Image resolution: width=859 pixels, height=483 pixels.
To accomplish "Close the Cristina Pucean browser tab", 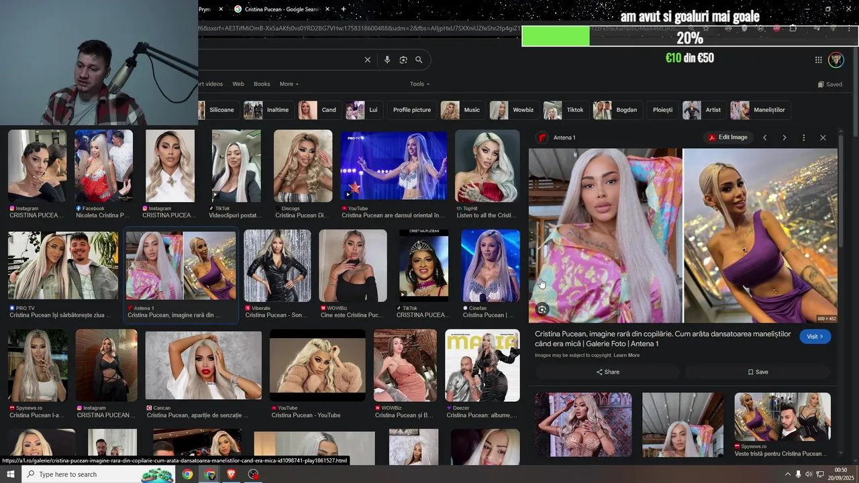I will pos(327,9).
